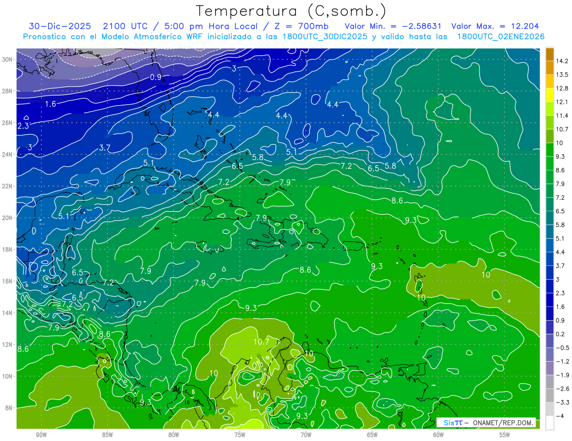
Task: Click the "3.7" contour label on map
Action: coord(105,148)
